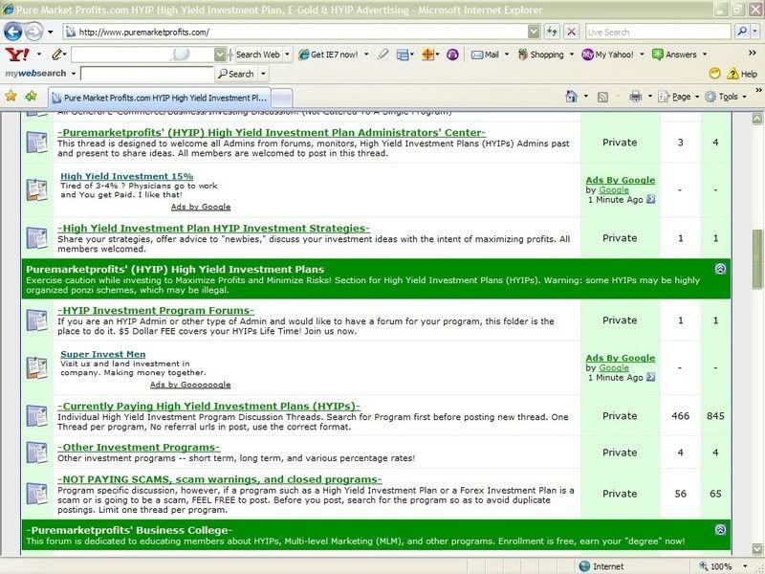Click the scrollbar up arrow
This screenshot has width=765, height=574.
[x=756, y=118]
